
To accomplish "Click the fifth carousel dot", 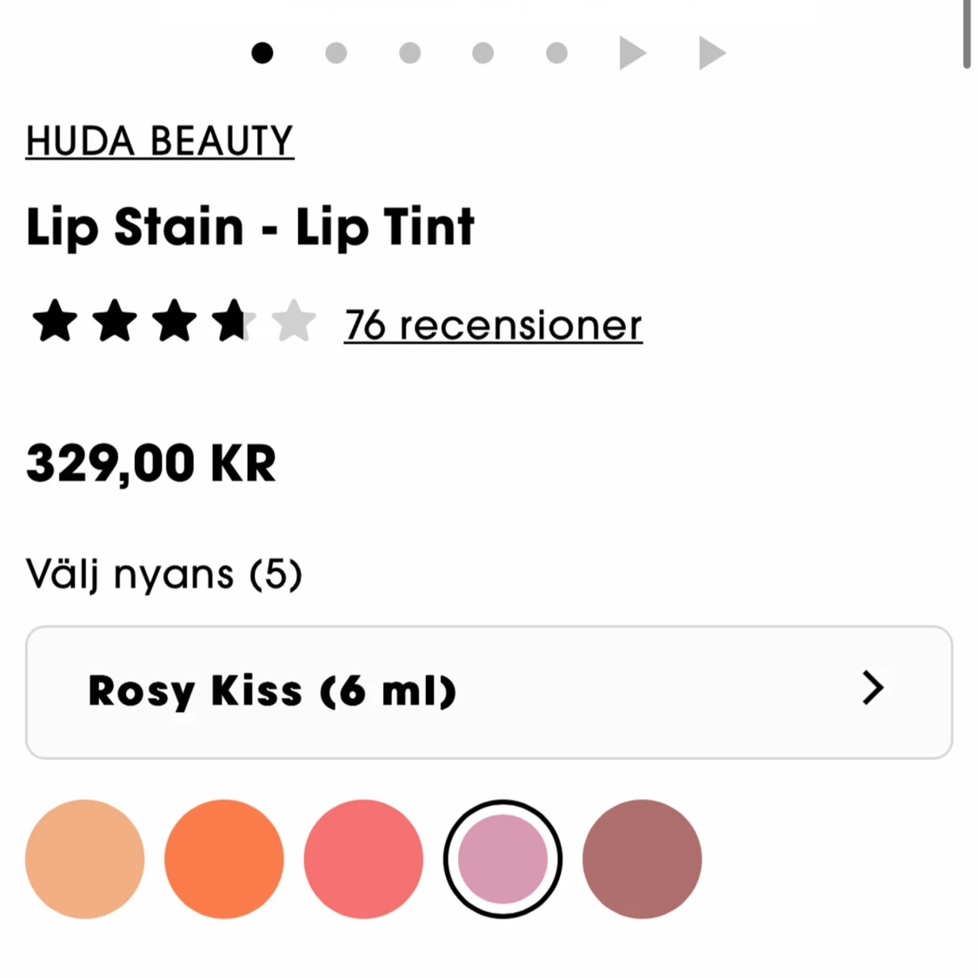I will click(556, 52).
